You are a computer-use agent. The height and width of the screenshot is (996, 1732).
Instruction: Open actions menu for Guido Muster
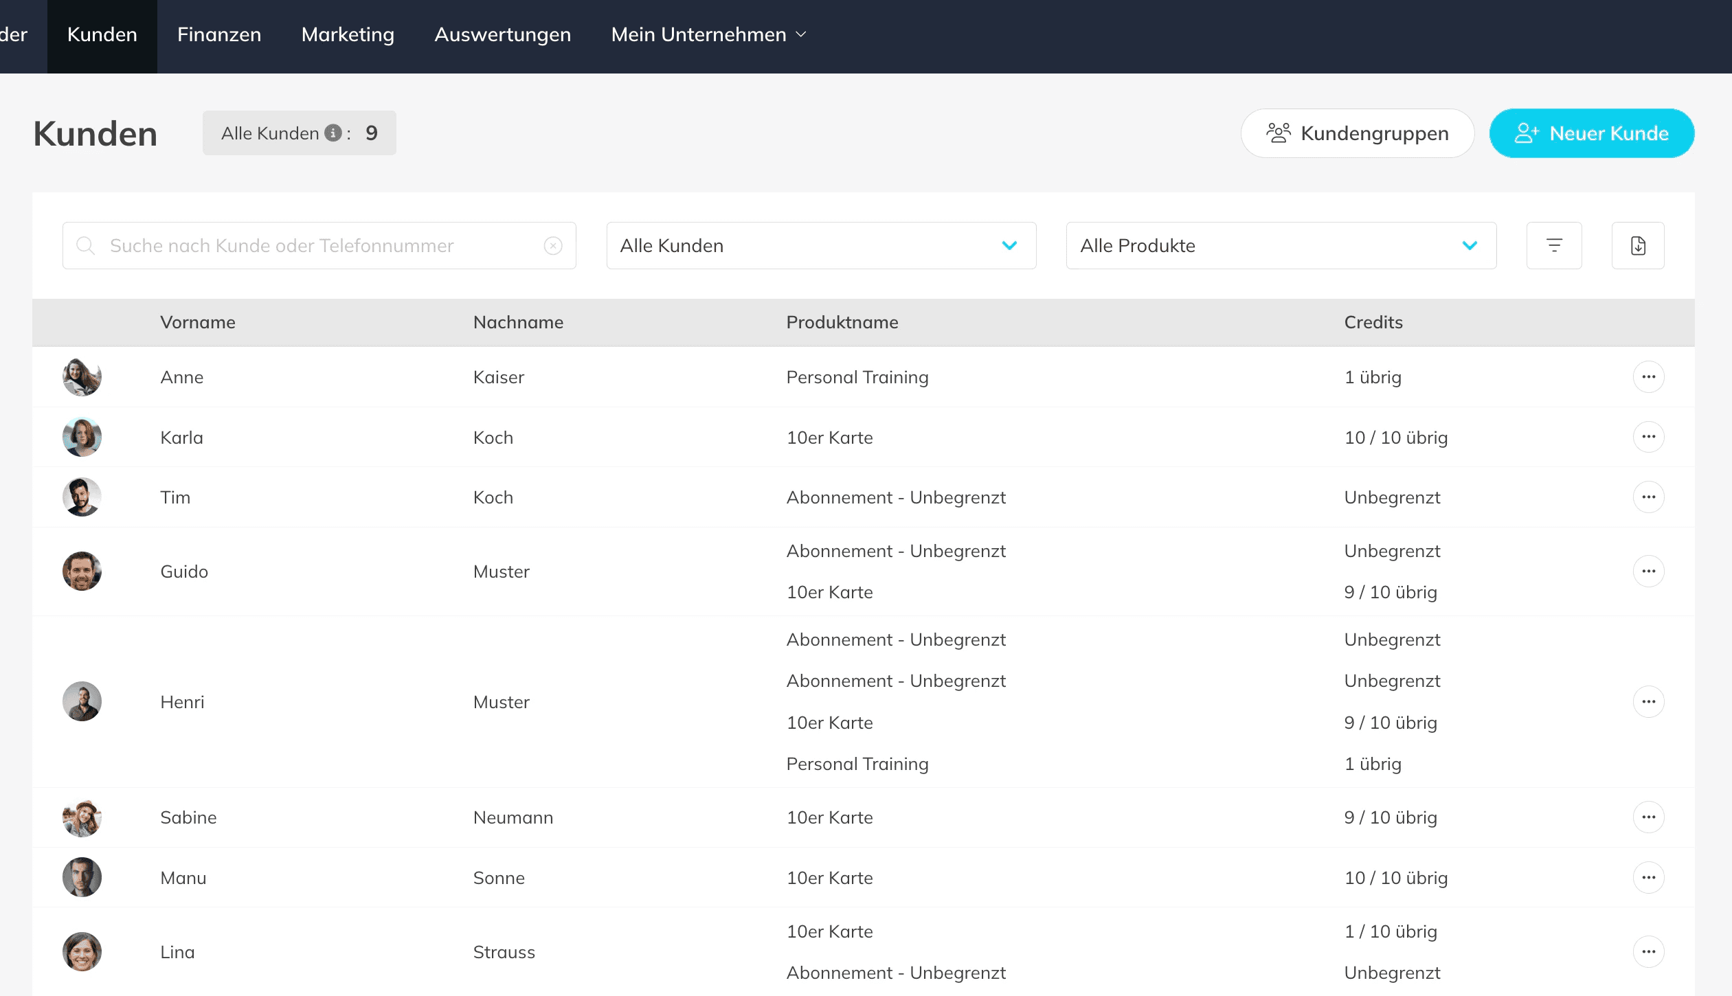[x=1648, y=571]
